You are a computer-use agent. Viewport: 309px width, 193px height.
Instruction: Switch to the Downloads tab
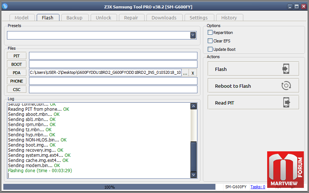pyautogui.click(x=164, y=18)
